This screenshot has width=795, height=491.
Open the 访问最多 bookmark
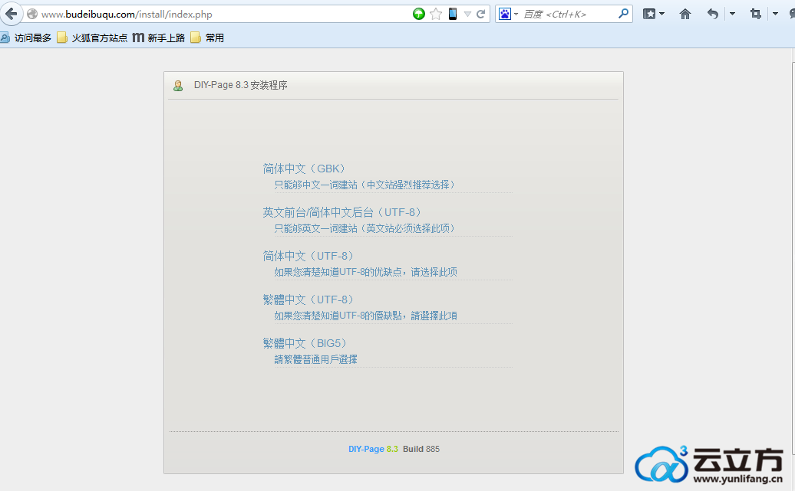28,38
